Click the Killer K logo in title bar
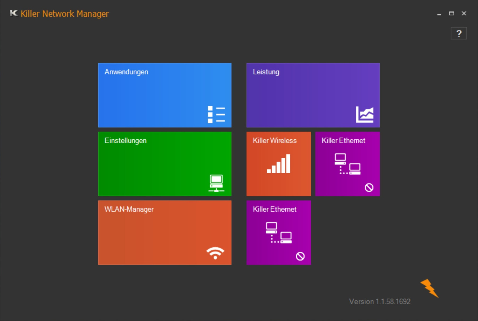This screenshot has width=478, height=321. click(x=14, y=13)
